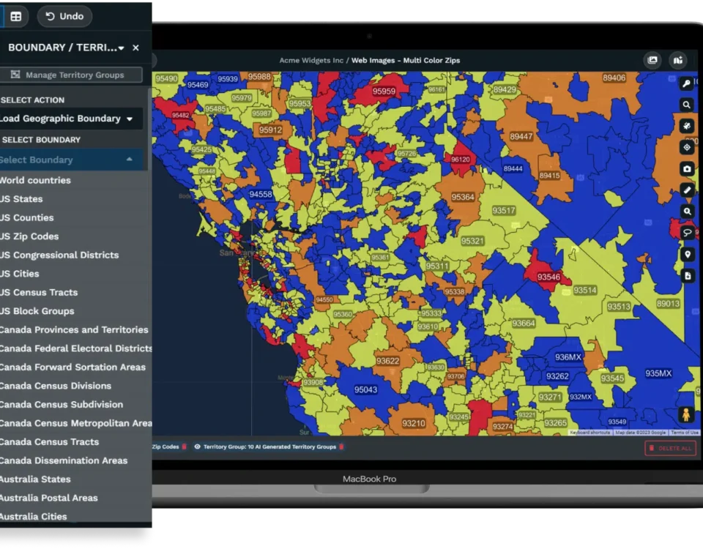Select Canada Forward Sortation Areas option
This screenshot has width=703, height=549.
click(x=72, y=367)
